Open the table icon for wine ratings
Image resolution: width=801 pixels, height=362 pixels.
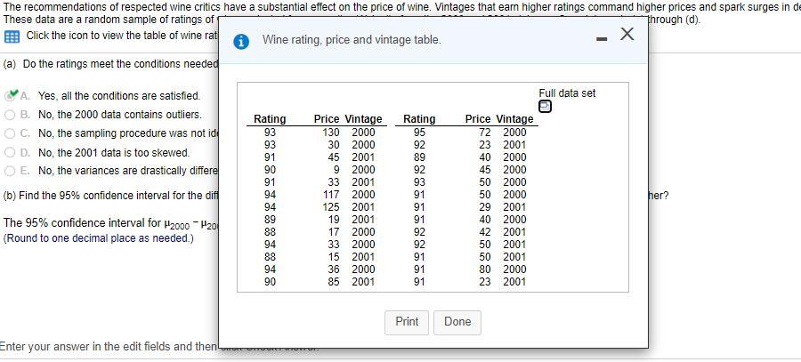pyautogui.click(x=12, y=36)
